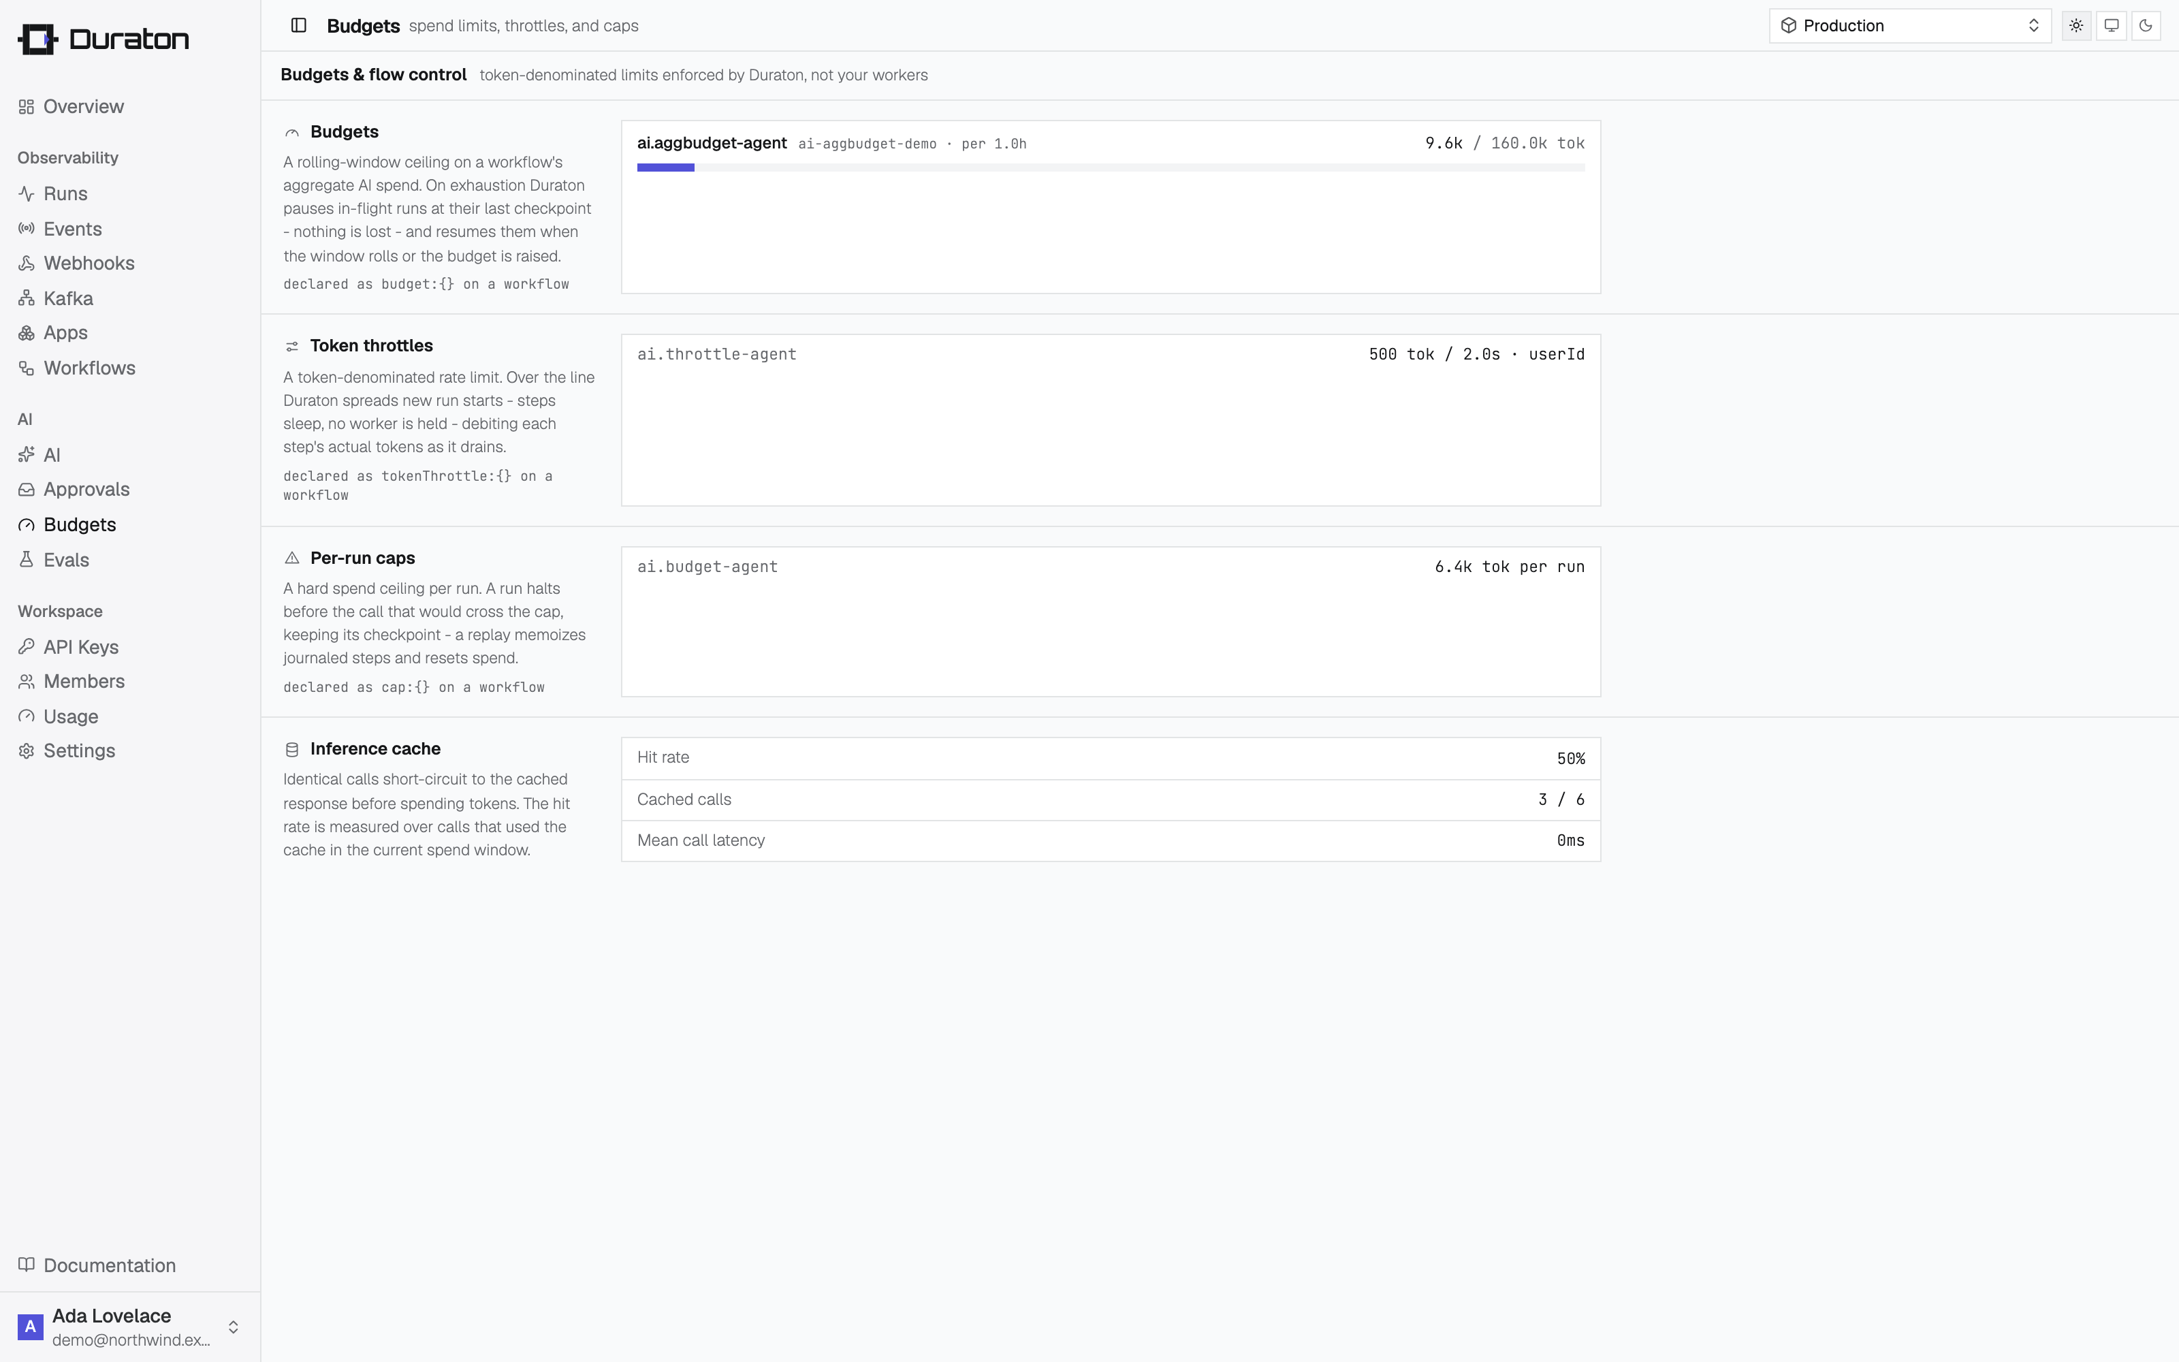This screenshot has height=1362, width=2179.
Task: Open the Evals page
Action: [x=67, y=559]
